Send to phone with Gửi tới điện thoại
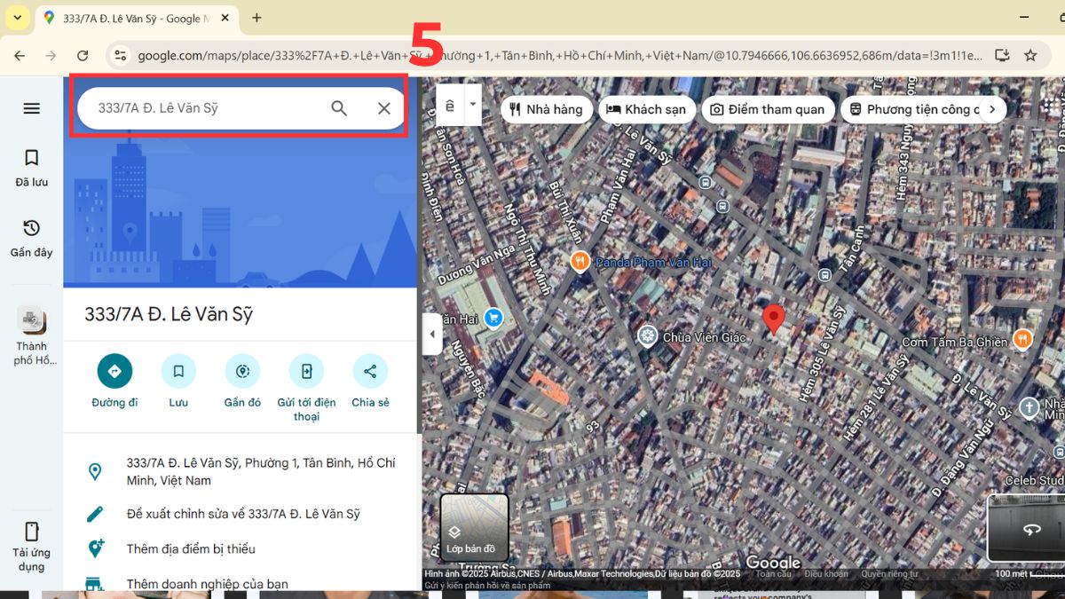The height and width of the screenshot is (599, 1065). coord(306,388)
